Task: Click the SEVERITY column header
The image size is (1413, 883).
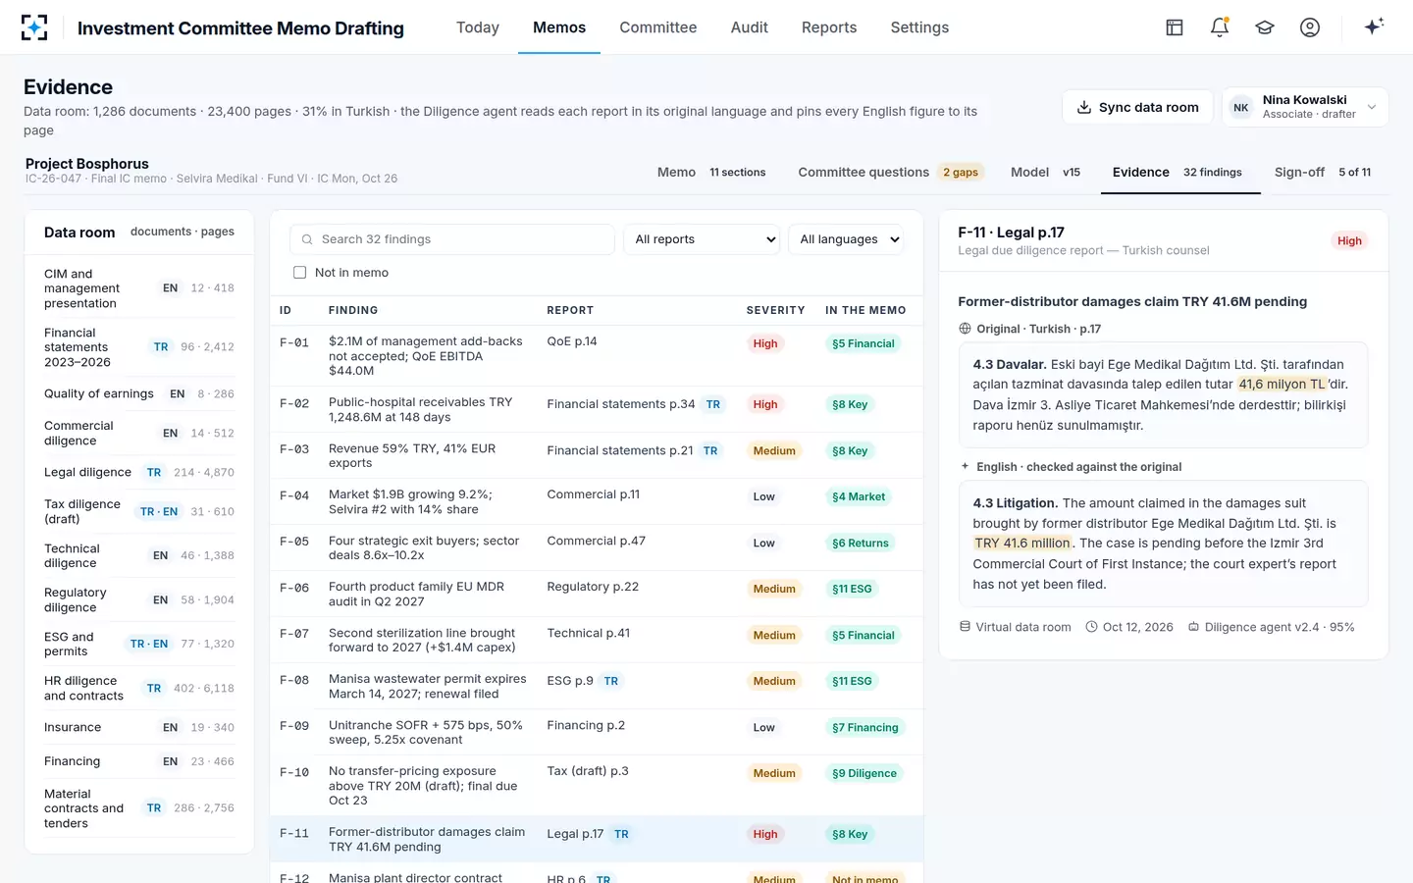Action: click(x=775, y=310)
